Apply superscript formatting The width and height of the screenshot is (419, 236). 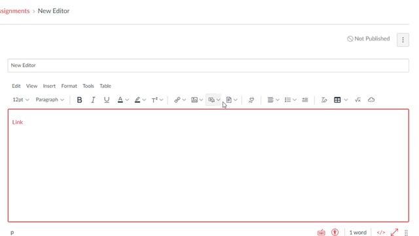(x=155, y=100)
